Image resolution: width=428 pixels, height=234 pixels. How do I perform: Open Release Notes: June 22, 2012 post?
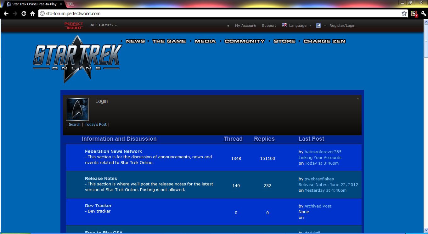pyautogui.click(x=328, y=184)
